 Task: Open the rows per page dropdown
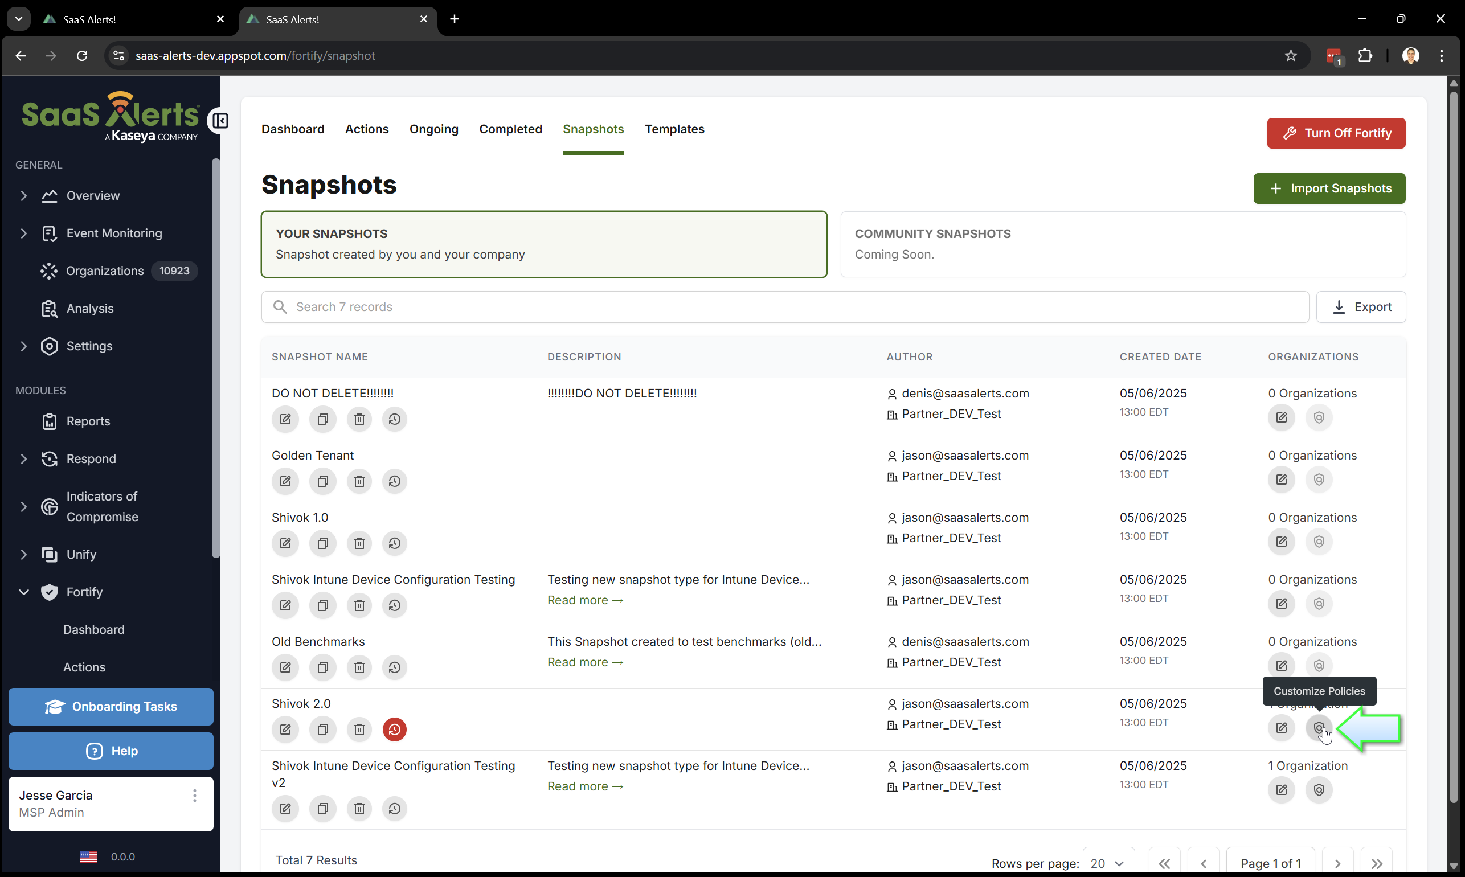click(1107, 863)
